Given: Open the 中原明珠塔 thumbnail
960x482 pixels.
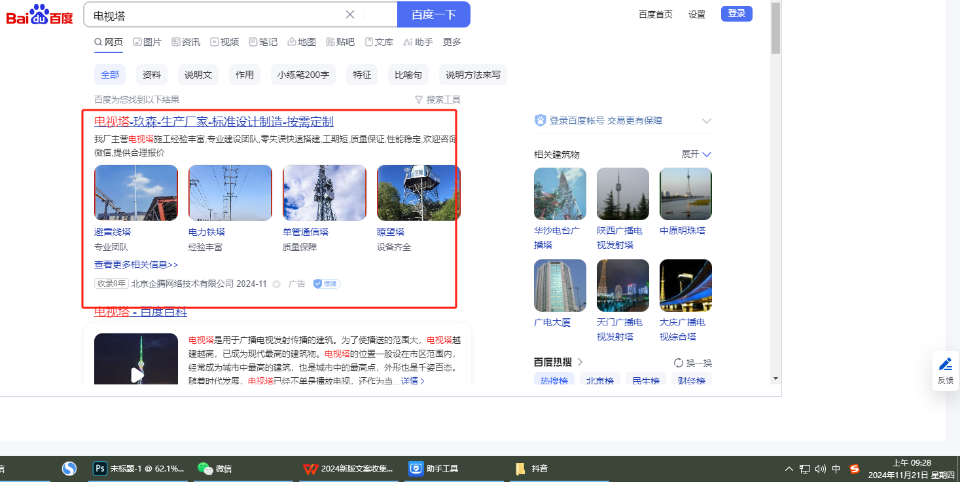Looking at the screenshot, I should (686, 194).
